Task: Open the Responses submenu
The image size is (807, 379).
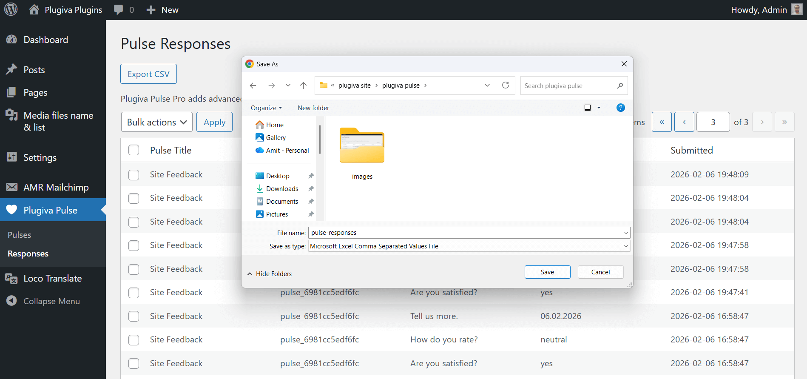Action: pyautogui.click(x=28, y=254)
